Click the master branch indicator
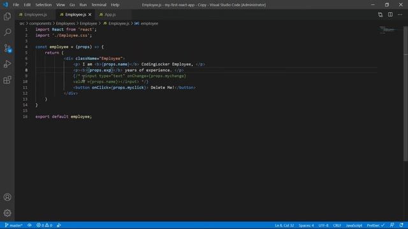 point(13,225)
